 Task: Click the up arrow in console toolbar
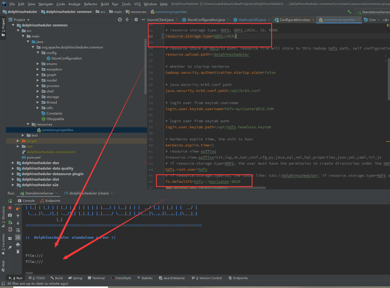pos(18,216)
